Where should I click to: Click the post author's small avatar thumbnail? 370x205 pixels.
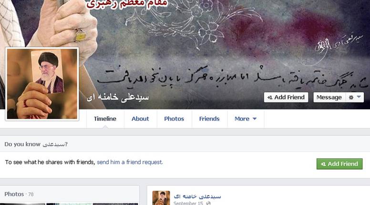click(161, 198)
